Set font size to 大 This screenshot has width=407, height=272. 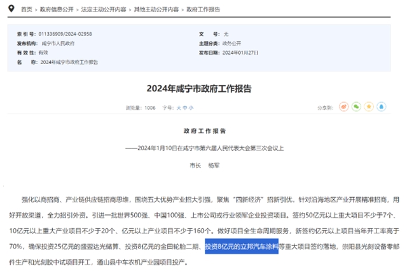pos(179,108)
